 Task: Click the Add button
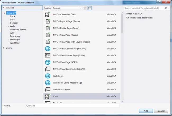click(x=146, y=111)
